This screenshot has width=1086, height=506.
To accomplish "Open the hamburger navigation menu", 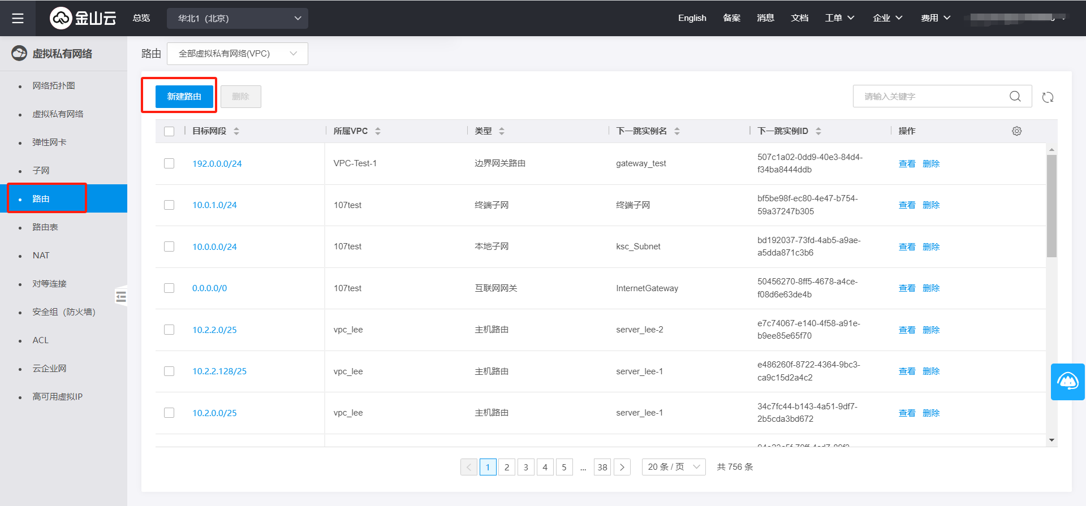I will 18,18.
